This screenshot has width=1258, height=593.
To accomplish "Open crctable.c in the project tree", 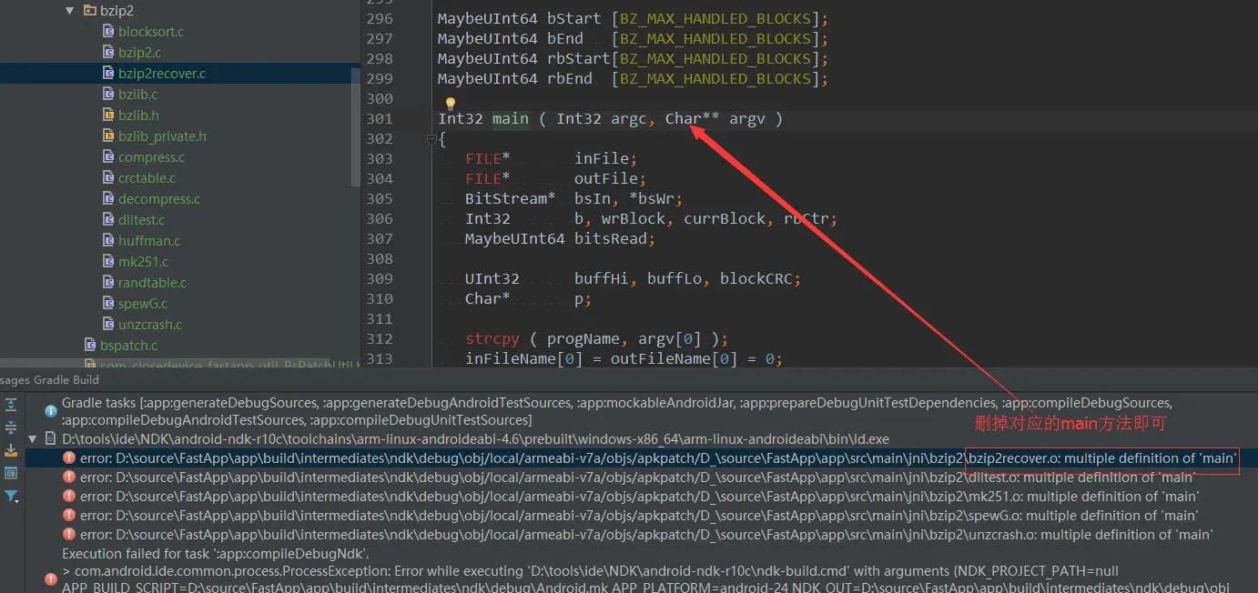I will coord(147,178).
